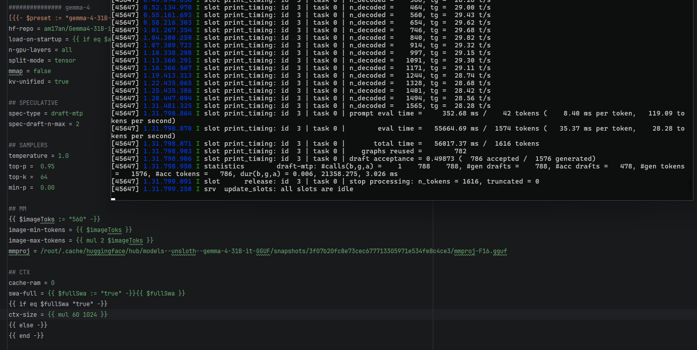697x350 pixels.
Task: Place cursor on 'spec-draft-n-max = 2'
Action: [44, 124]
